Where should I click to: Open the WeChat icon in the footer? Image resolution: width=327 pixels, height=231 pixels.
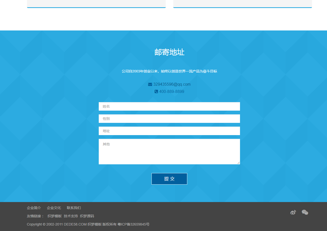(305, 212)
